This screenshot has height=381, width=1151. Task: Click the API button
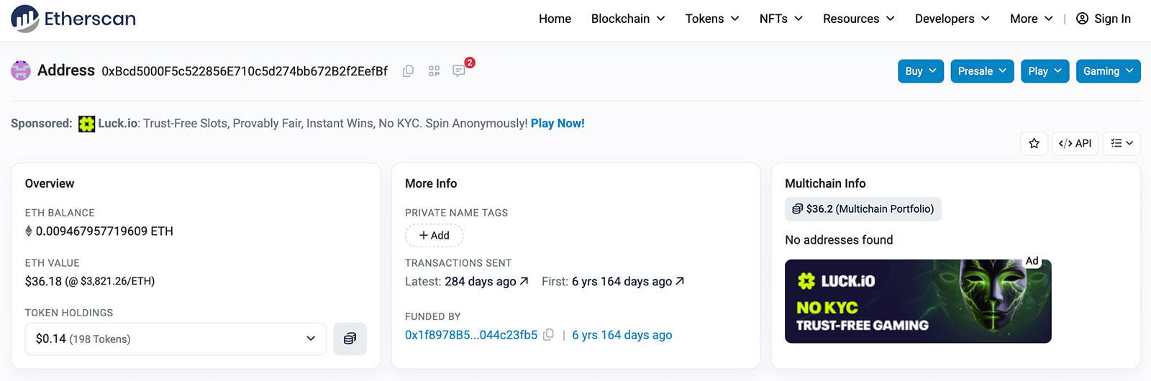tap(1075, 143)
